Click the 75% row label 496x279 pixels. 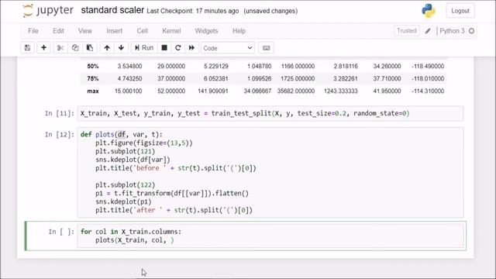(93, 79)
